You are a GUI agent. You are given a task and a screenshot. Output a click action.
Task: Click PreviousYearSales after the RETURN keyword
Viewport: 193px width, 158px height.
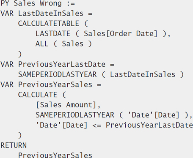[55, 155]
